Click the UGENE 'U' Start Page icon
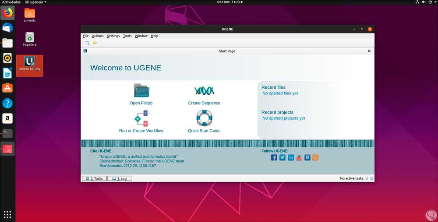Viewport: 438px width, 222px height. tap(85, 51)
